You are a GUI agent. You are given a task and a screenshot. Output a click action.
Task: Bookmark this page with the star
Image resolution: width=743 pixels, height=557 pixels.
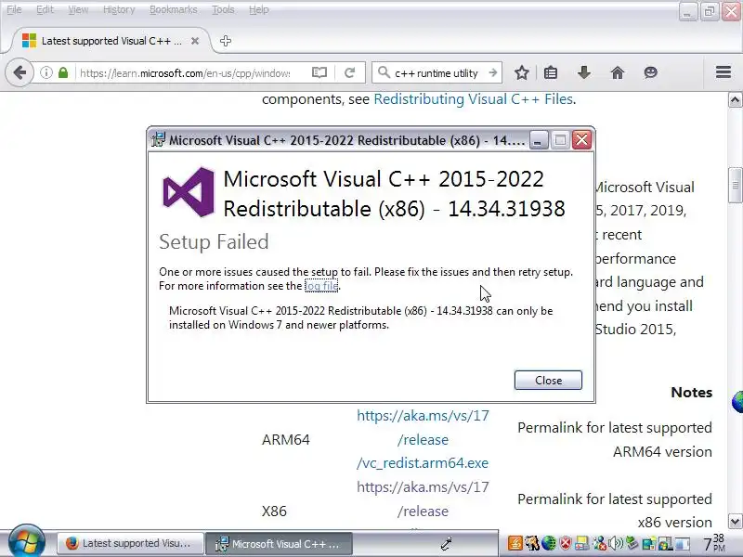(x=522, y=73)
